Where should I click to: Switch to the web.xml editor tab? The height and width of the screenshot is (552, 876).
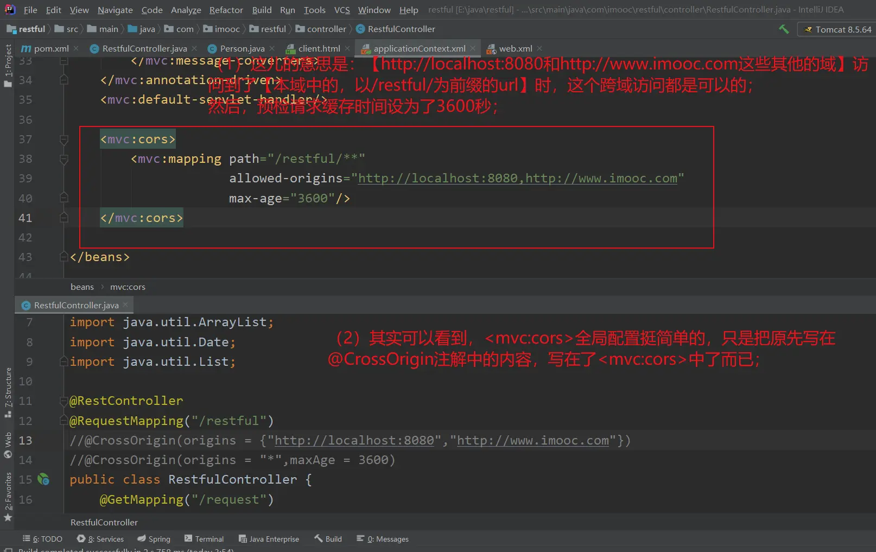click(515, 48)
